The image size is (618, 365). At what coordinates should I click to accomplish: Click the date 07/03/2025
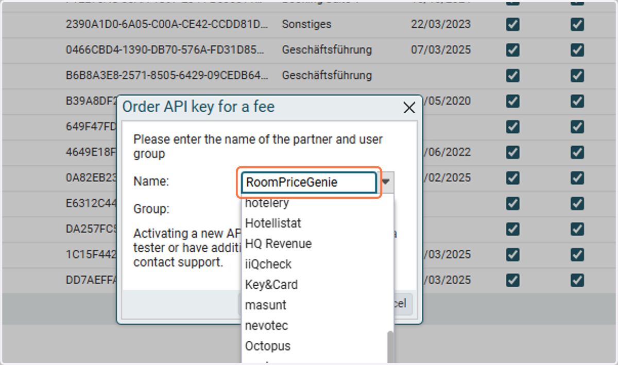click(x=441, y=50)
